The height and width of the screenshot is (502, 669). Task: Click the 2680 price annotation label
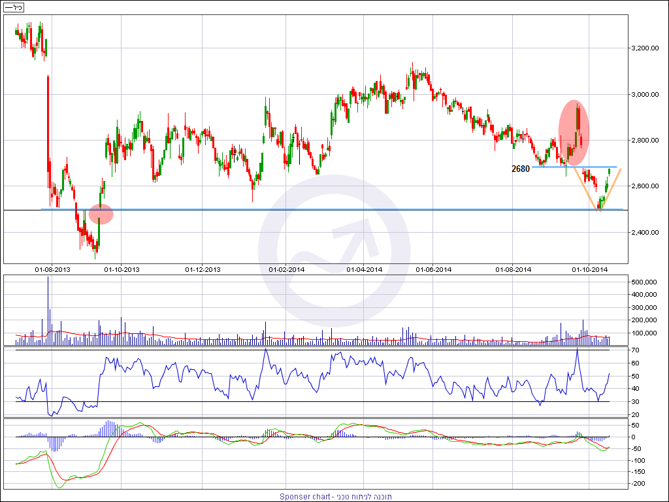521,169
